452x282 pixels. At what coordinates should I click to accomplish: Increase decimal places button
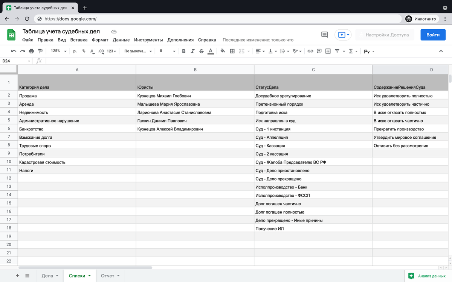point(101,51)
